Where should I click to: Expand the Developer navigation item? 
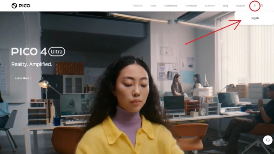(x=191, y=6)
